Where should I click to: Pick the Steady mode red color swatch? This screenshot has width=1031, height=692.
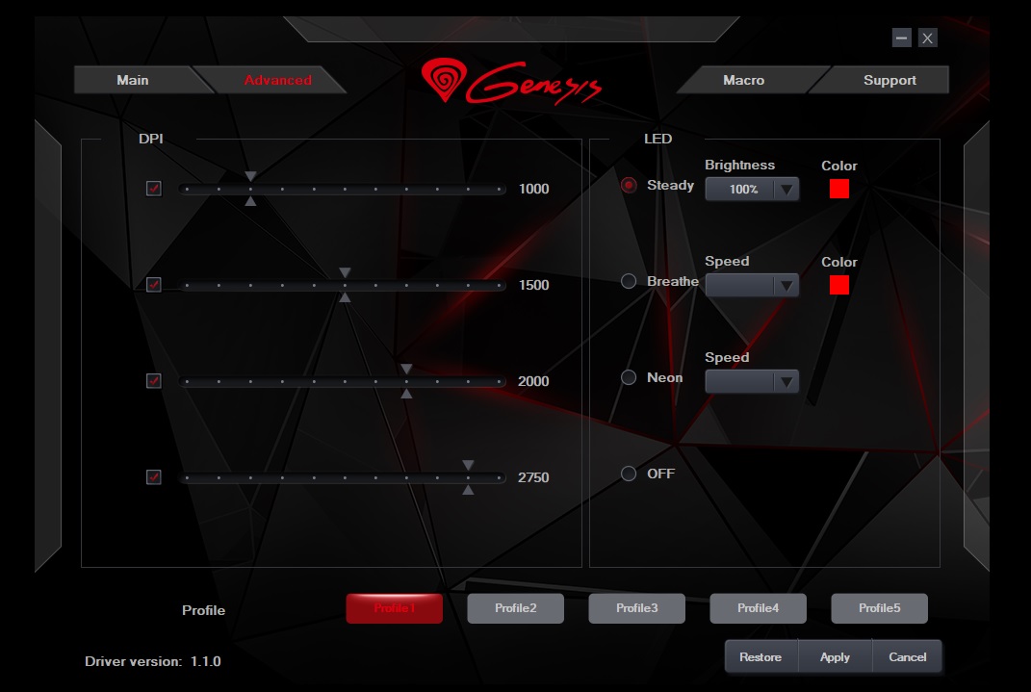click(839, 189)
